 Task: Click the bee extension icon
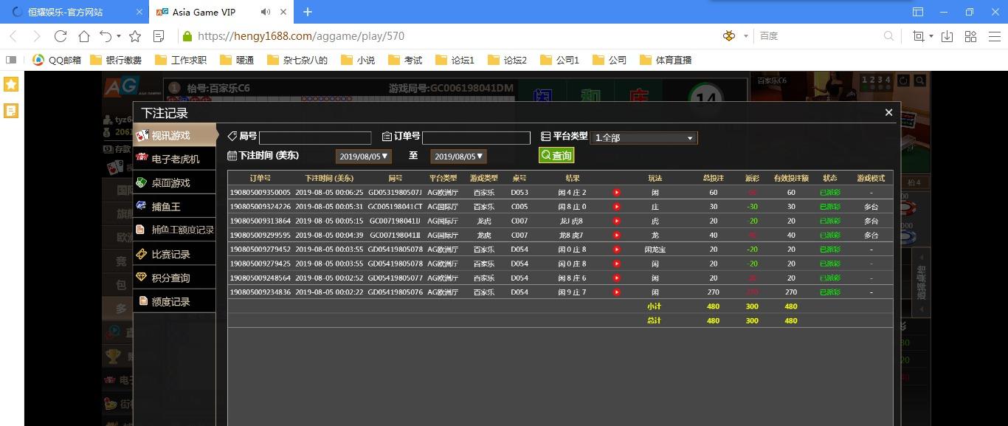[730, 36]
